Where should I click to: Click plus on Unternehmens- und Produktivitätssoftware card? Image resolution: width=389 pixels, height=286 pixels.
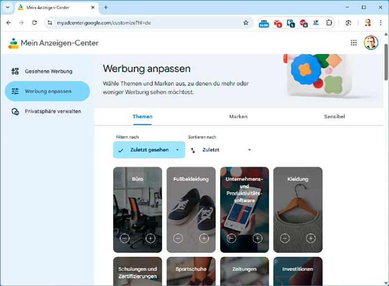click(x=257, y=238)
